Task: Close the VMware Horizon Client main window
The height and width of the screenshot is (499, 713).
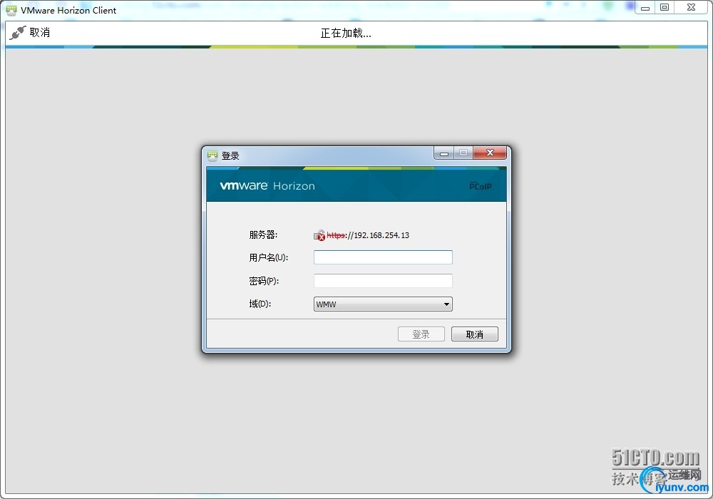Action: point(691,7)
